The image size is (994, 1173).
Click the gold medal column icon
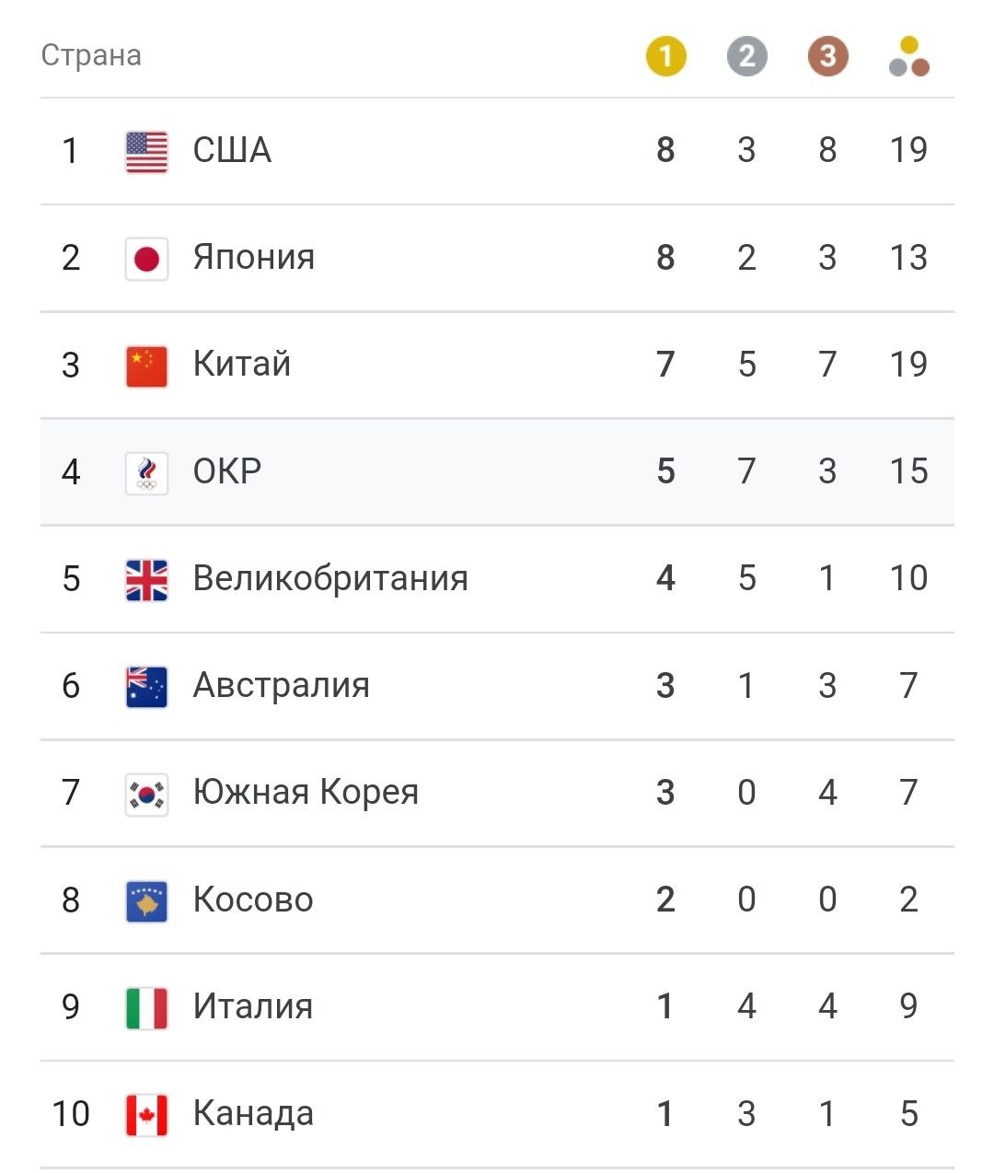(665, 56)
